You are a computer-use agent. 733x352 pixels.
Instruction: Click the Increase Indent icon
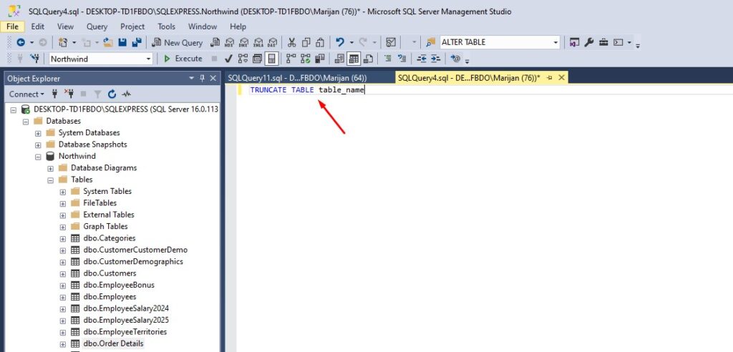436,59
